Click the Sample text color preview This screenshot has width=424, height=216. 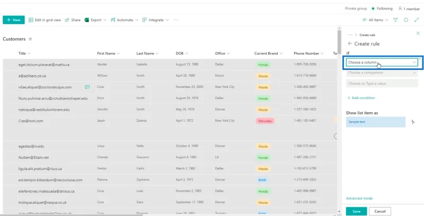coord(376,122)
